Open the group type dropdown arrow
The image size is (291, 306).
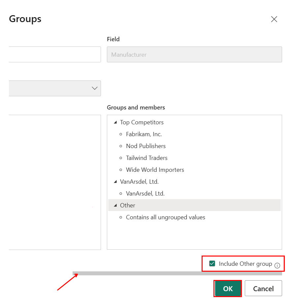click(x=94, y=88)
